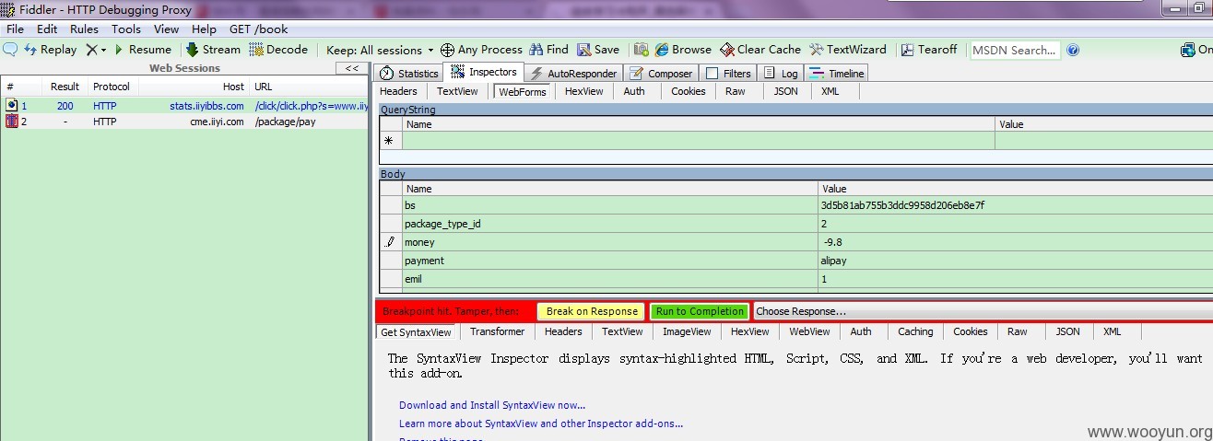Image resolution: width=1213 pixels, height=441 pixels.
Task: Open the TextWizard tool
Action: click(848, 50)
